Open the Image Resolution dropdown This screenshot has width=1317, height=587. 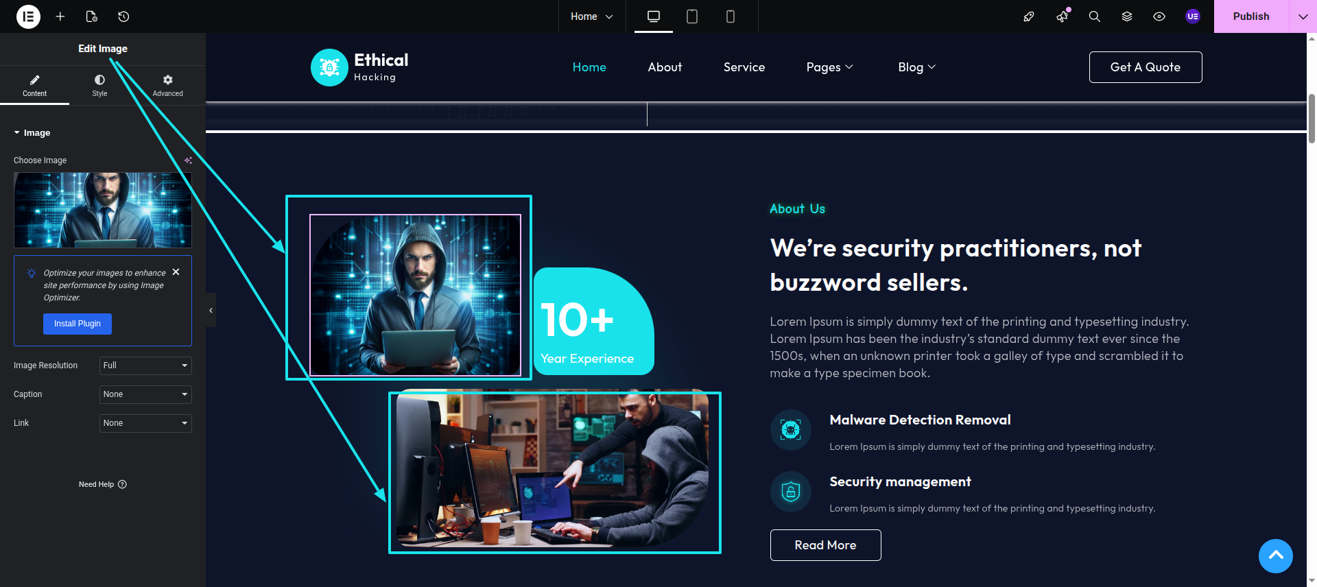point(145,366)
